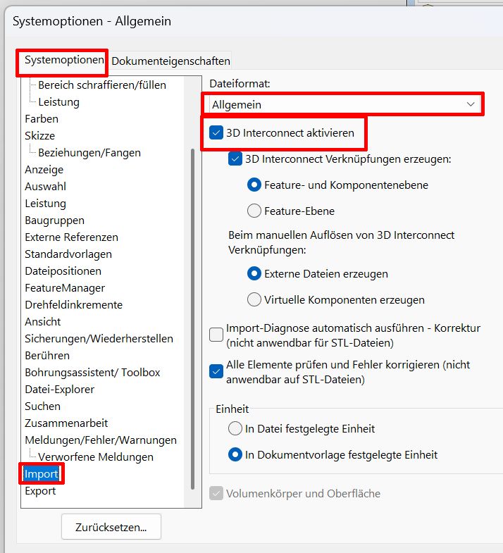Screen dimensions: 503x553
Task: Select Suchen category
Action: tap(43, 406)
